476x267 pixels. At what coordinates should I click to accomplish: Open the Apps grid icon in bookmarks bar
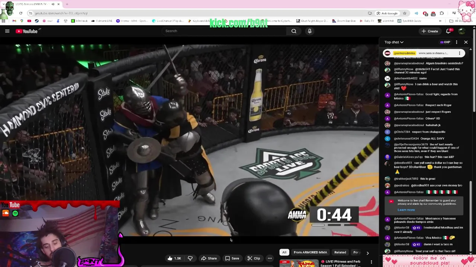coord(3,21)
